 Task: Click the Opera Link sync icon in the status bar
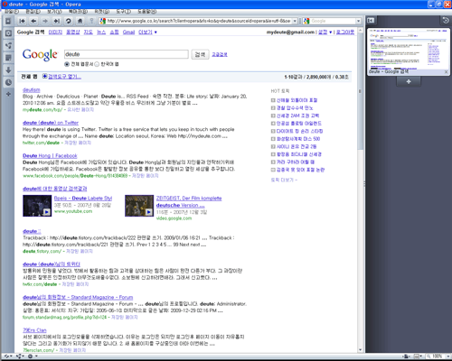pos(7,356)
